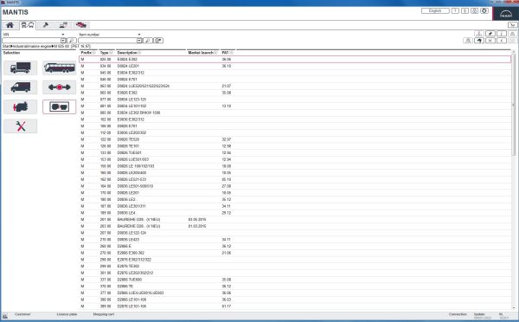Click the back arrow toolbar button

(x=479, y=41)
